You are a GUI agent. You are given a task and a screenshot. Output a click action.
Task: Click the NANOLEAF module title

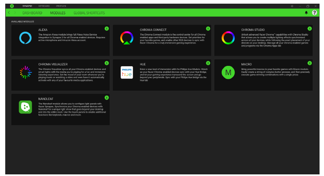coord(45,99)
